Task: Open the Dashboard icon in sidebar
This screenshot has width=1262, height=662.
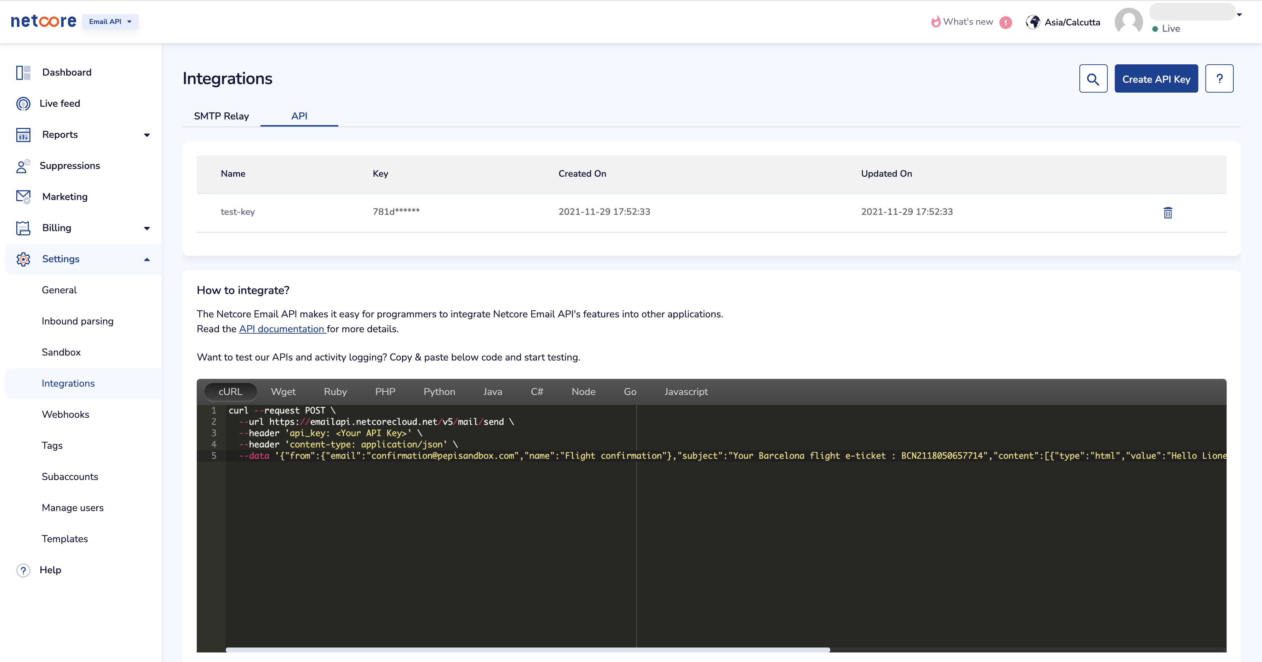Action: [23, 72]
